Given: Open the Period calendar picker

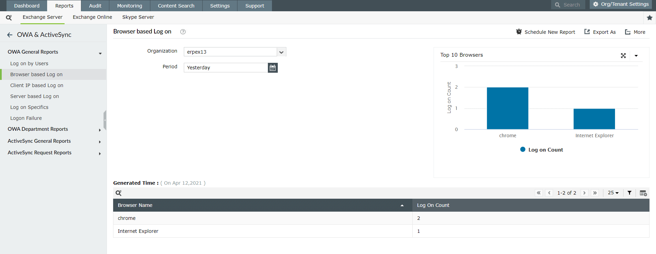Looking at the screenshot, I should [273, 68].
